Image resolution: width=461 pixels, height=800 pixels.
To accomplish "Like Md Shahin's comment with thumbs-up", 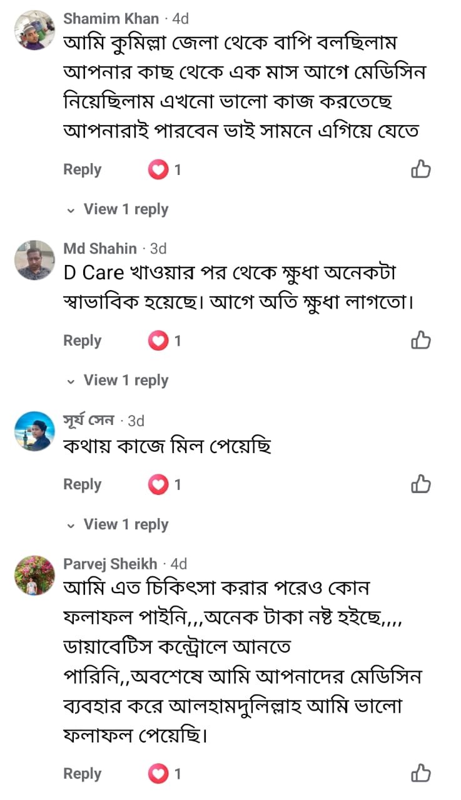I will [x=420, y=340].
